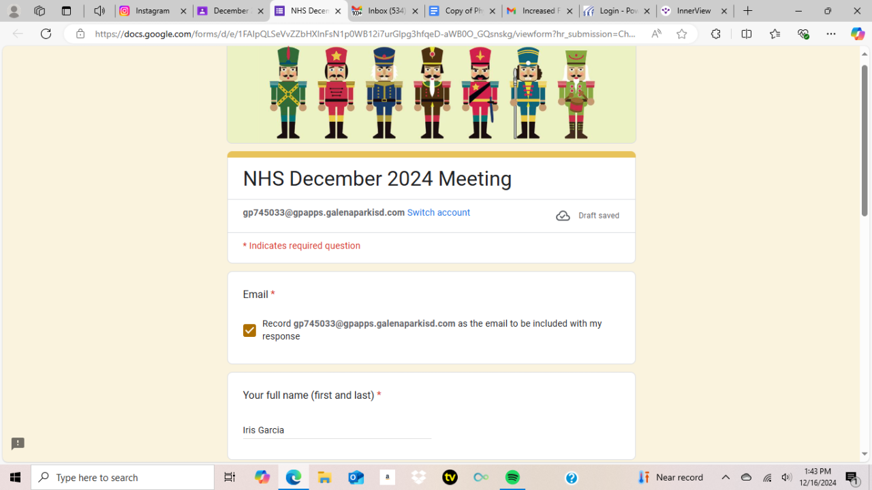Open OneDrive cloud icon in system tray
The image size is (872, 490).
pos(746,478)
